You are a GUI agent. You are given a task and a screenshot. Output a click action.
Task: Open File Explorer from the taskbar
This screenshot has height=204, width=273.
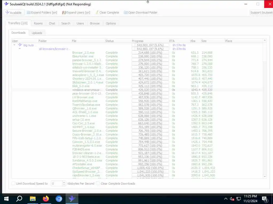(x=33, y=199)
